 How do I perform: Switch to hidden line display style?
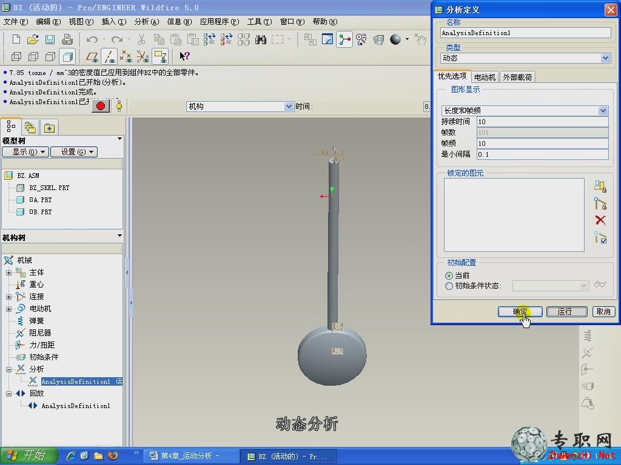click(33, 56)
